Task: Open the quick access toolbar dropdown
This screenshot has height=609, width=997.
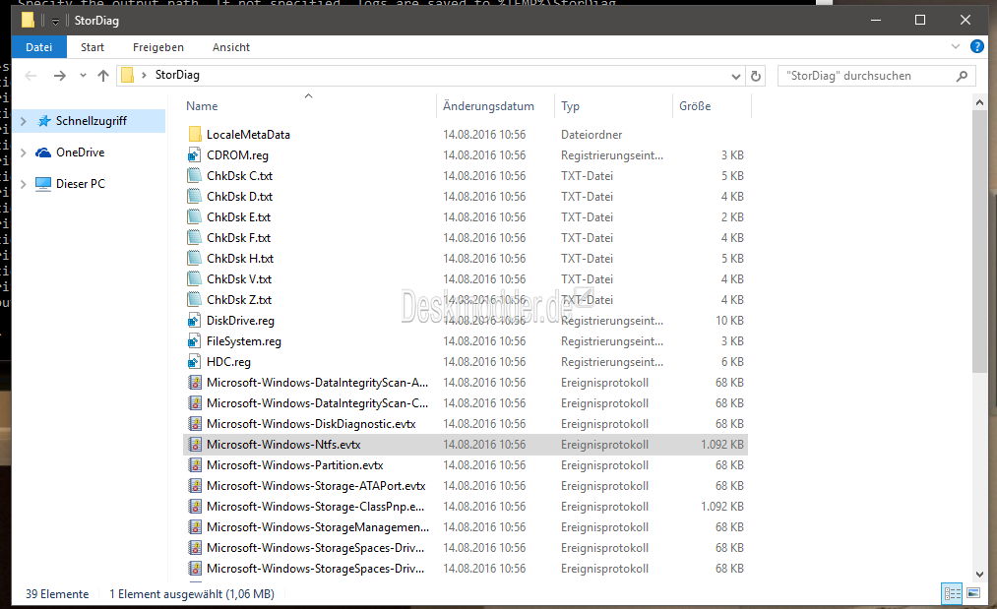Action: tap(55, 22)
